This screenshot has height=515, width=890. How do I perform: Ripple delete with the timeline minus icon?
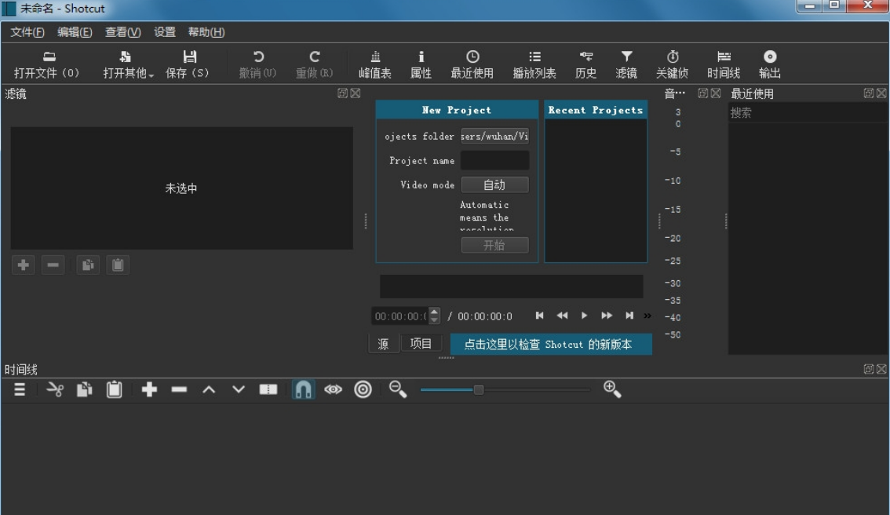tap(179, 389)
